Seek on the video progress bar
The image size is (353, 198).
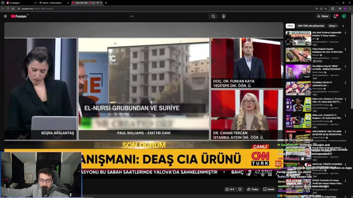click(x=144, y=170)
